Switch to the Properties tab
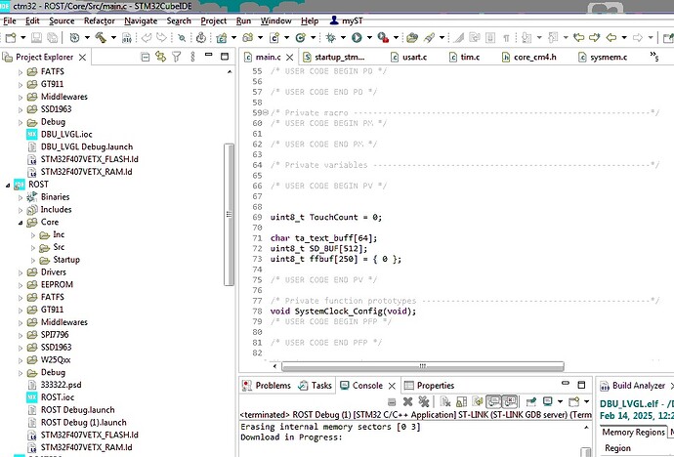The height and width of the screenshot is (457, 674). [429, 386]
